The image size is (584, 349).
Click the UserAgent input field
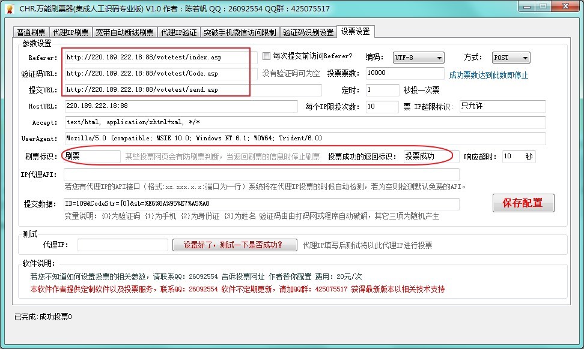(x=305, y=139)
